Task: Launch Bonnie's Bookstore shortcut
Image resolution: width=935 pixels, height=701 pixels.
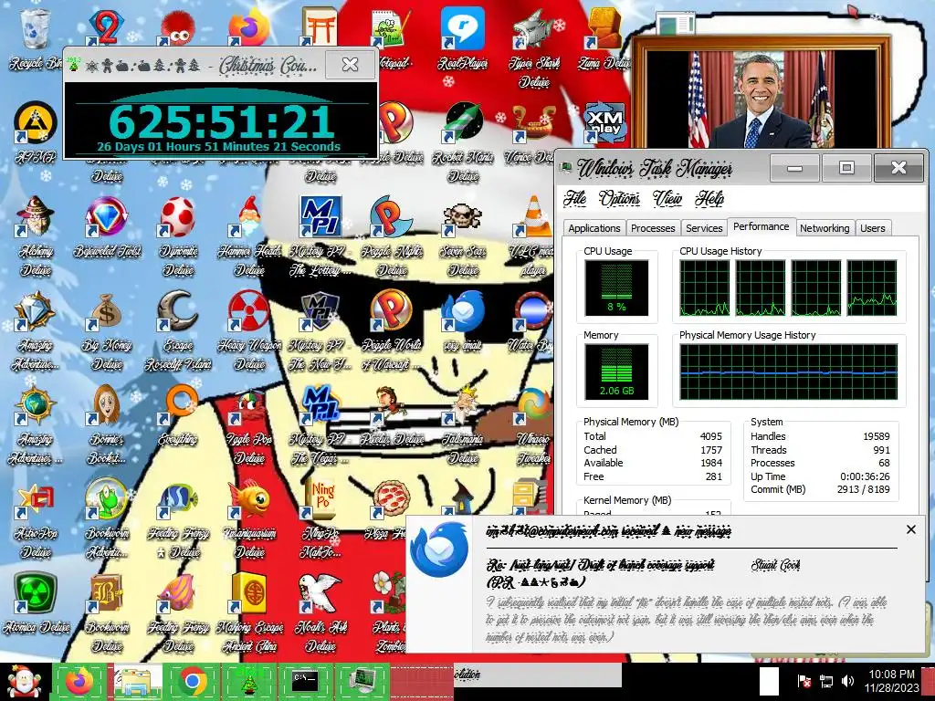Action: tap(107, 405)
